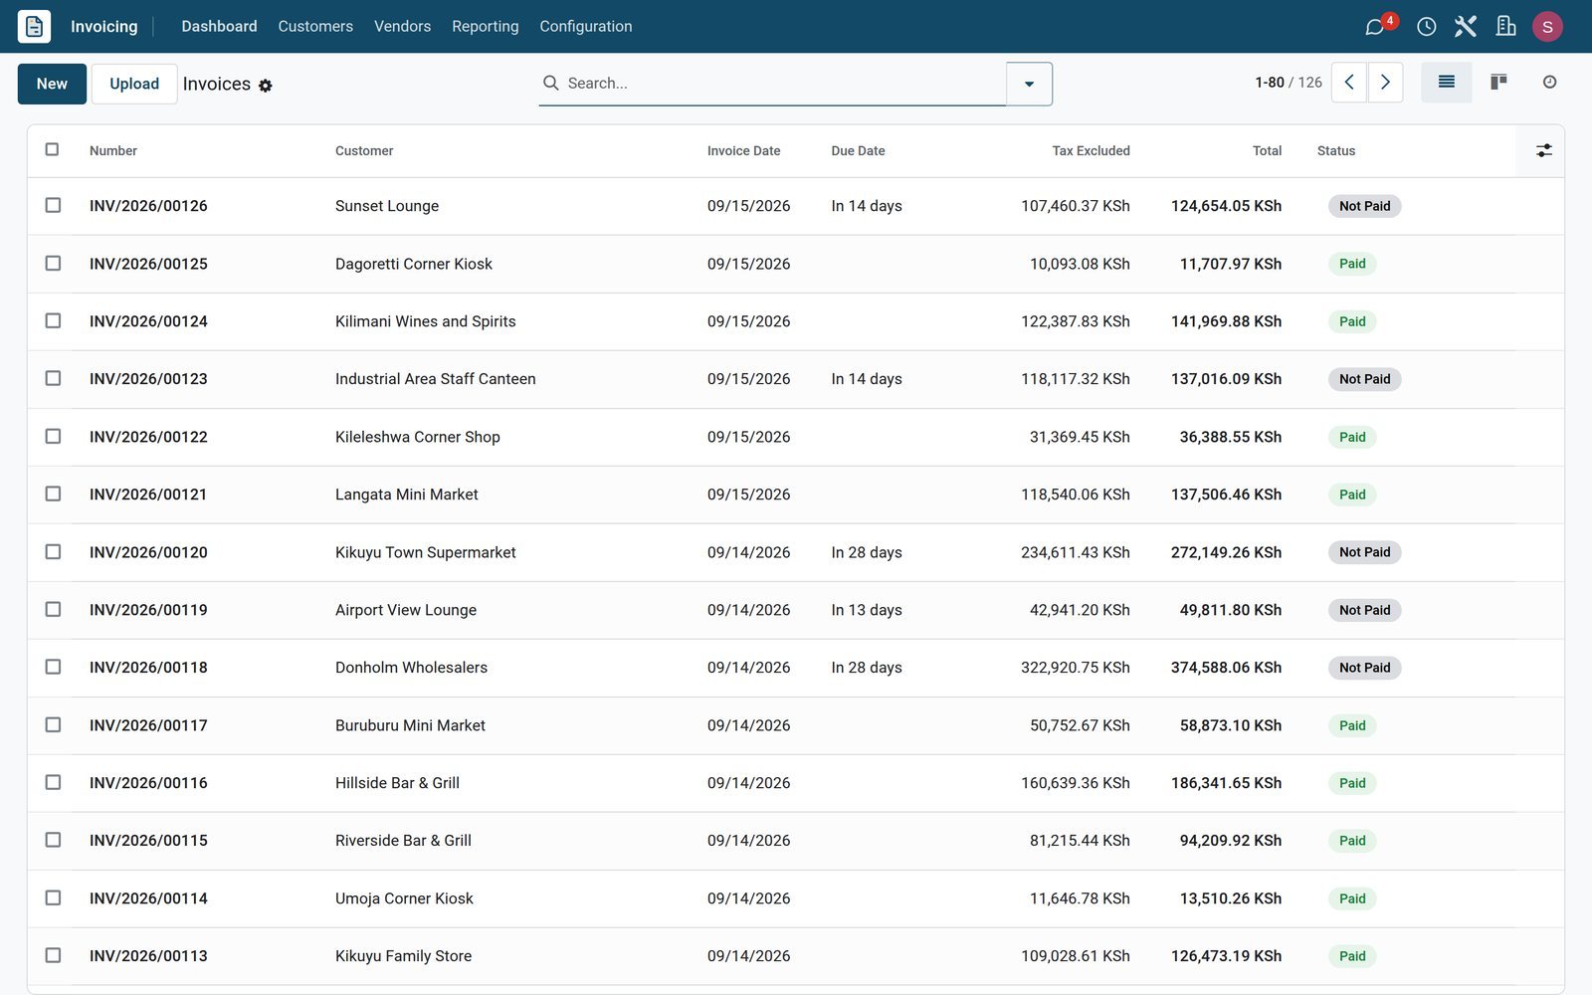Image resolution: width=1592 pixels, height=995 pixels.
Task: Select all invoices with the header checkbox
Action: [x=52, y=149]
